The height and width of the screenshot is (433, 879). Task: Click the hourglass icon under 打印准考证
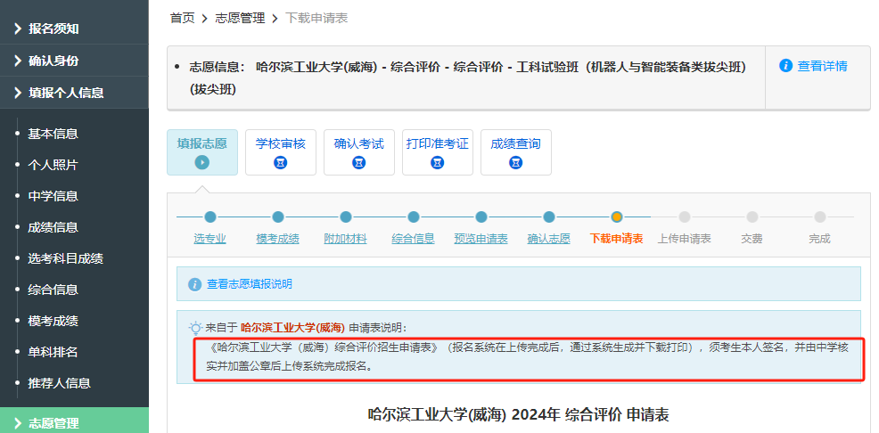(438, 163)
